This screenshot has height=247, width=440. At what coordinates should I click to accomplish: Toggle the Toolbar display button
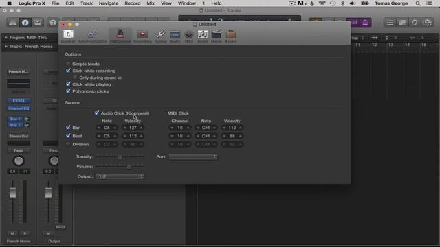pyautogui.click(x=37, y=23)
